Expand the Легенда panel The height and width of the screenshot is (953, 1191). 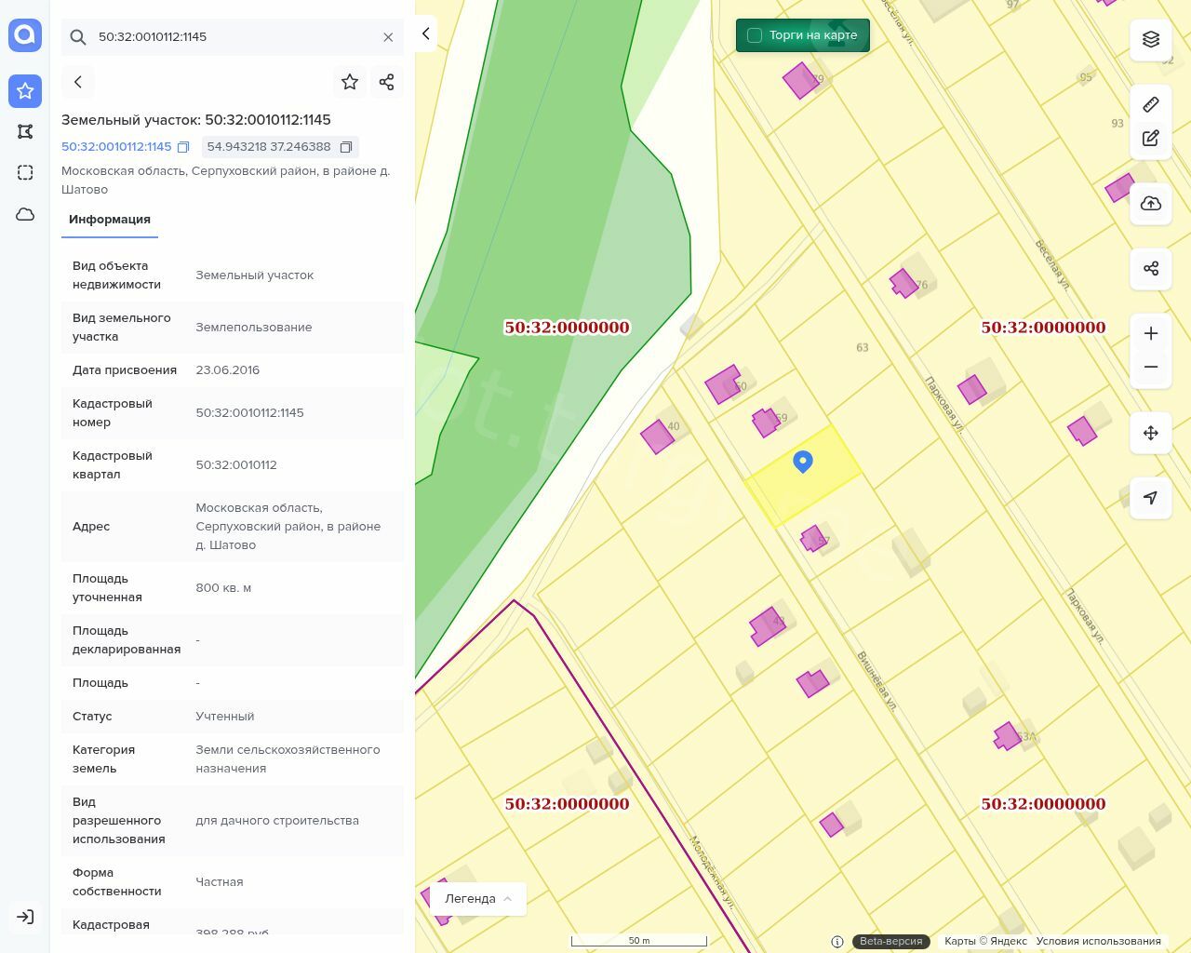tap(478, 898)
